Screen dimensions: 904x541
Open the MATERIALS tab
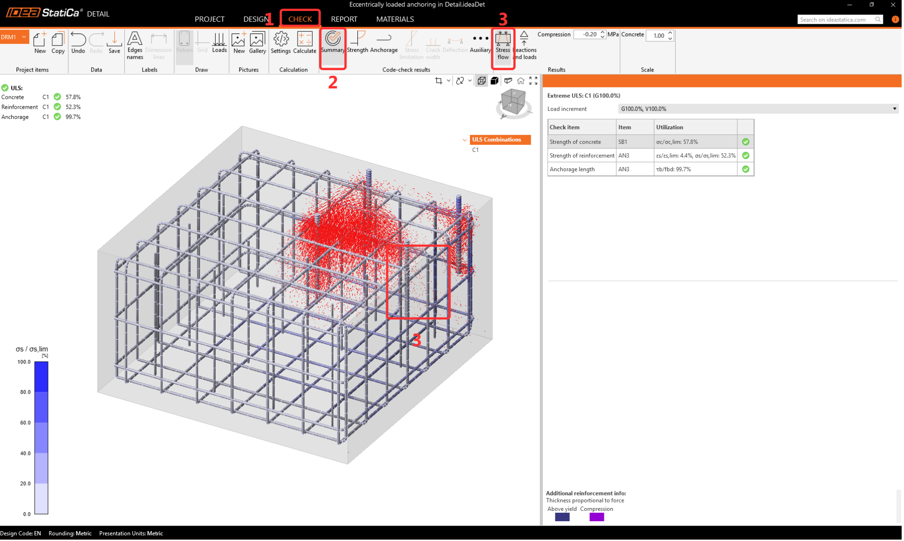395,19
